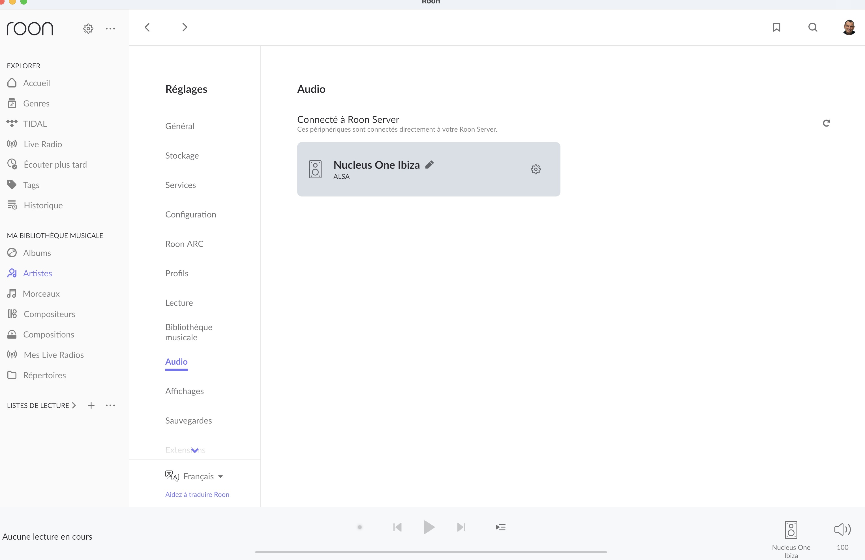
Task: Click the Roon logo
Action: pyautogui.click(x=30, y=28)
